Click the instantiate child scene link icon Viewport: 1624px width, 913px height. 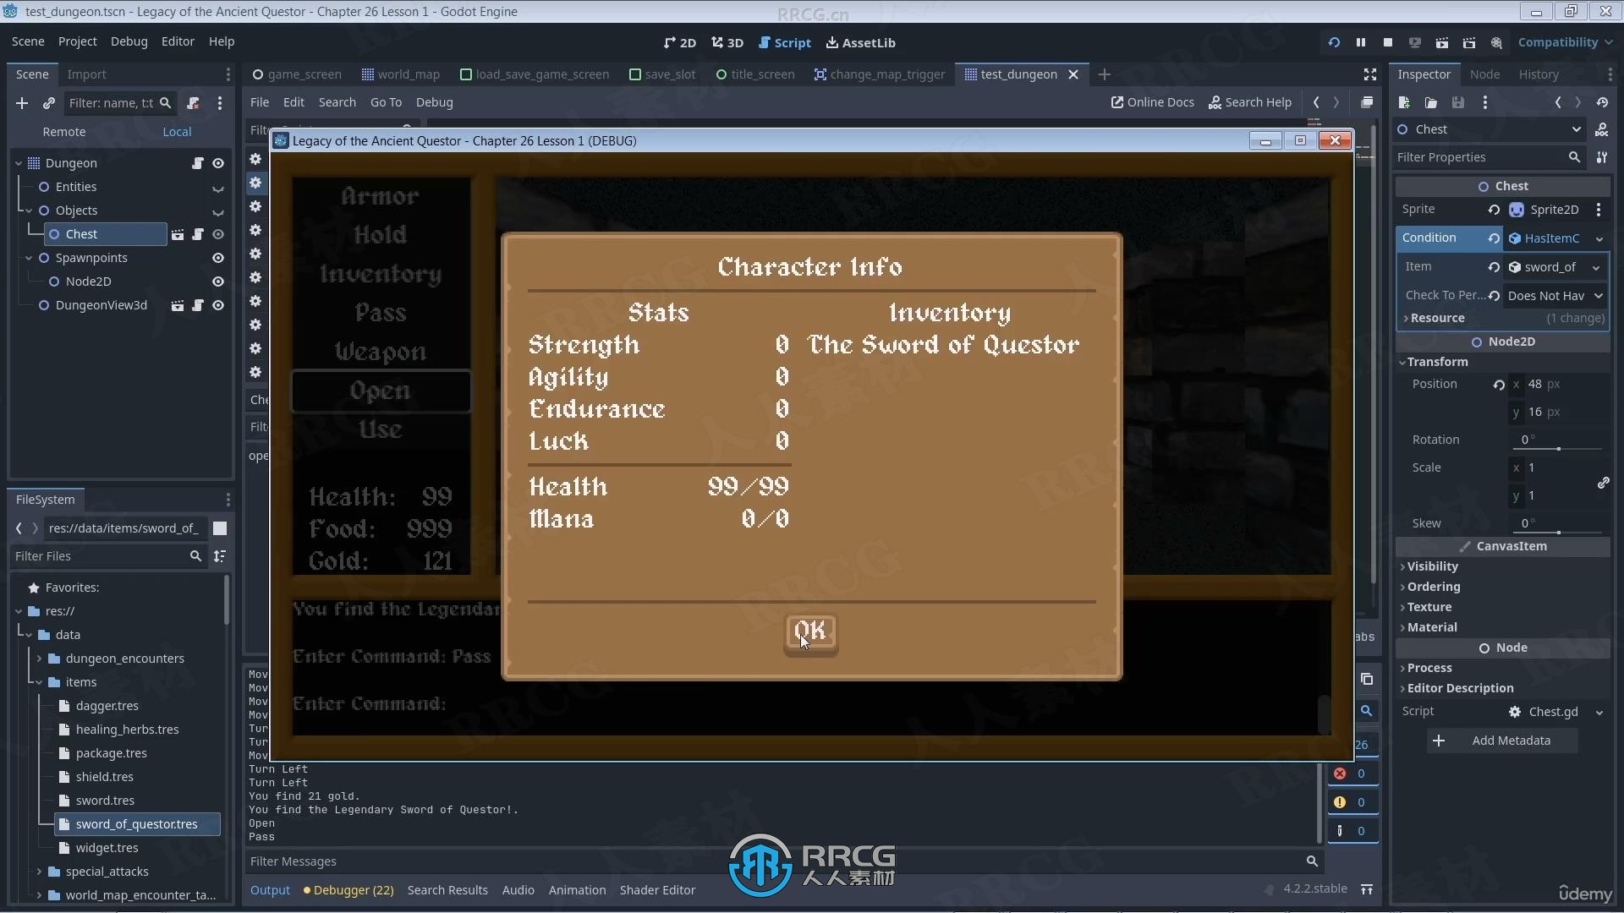[x=49, y=103]
